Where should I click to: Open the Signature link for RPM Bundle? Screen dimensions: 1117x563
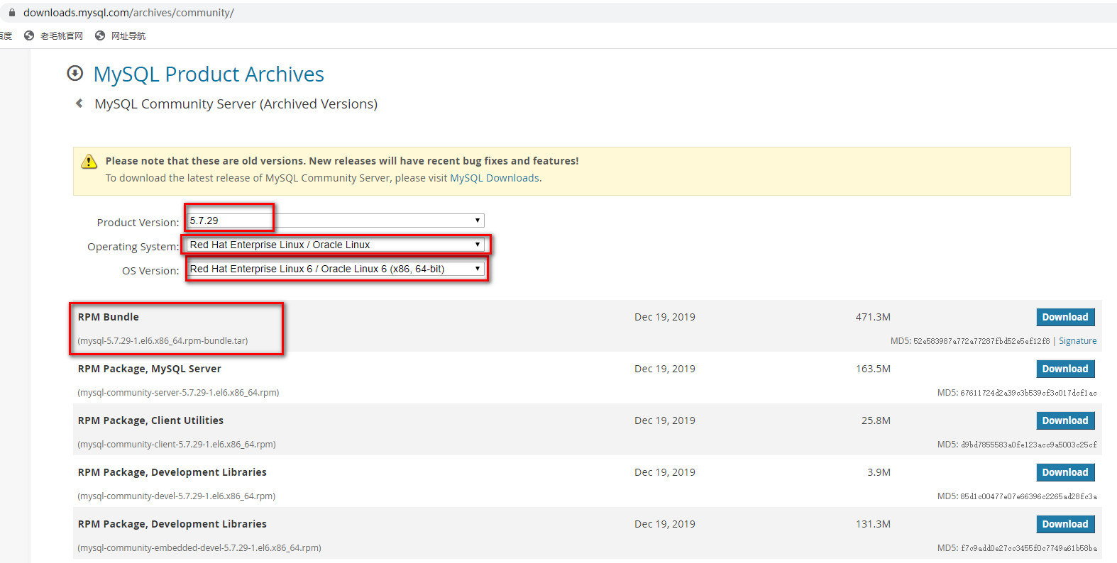[x=1077, y=341]
